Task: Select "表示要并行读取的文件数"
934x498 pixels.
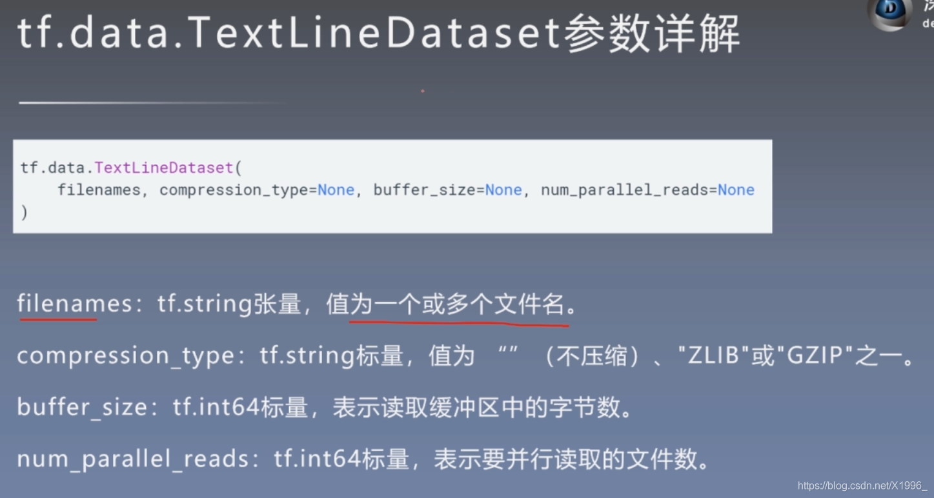Action: tap(566, 459)
